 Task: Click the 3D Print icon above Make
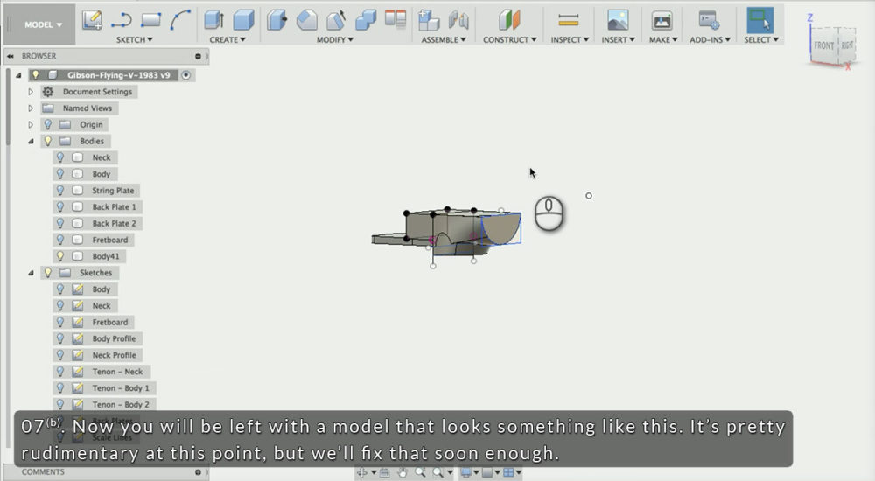[x=661, y=19]
